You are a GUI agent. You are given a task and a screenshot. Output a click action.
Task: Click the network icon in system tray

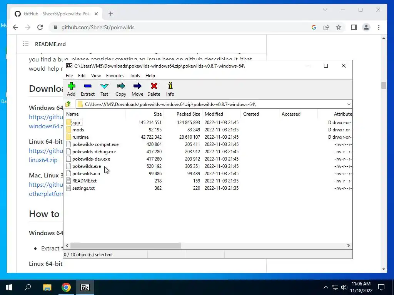(335, 287)
